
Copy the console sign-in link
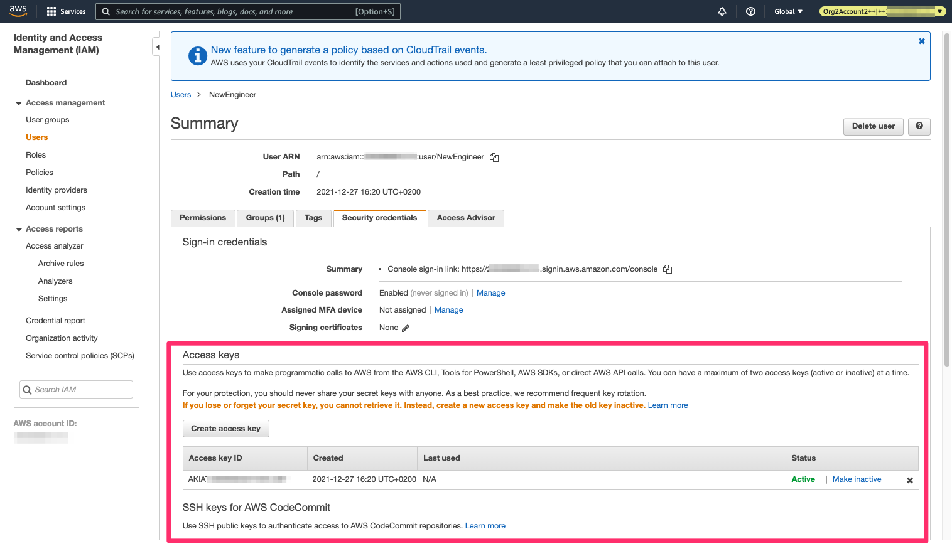[x=668, y=269]
